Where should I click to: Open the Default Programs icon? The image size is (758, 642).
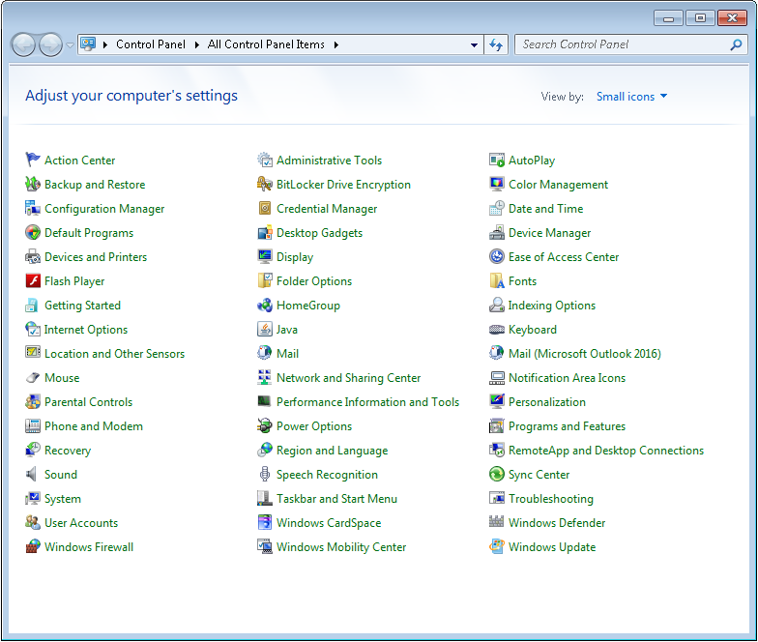click(x=33, y=232)
